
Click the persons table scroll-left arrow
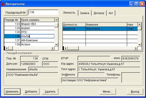[66, 48]
